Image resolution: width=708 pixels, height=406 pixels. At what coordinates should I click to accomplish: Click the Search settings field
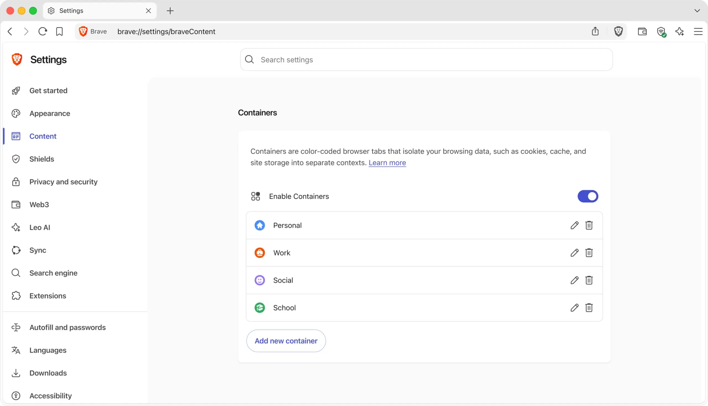pos(426,60)
